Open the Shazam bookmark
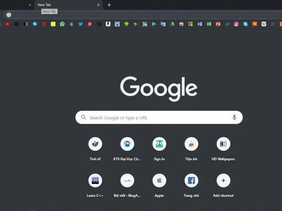This screenshot has width=282, height=211. pyautogui.click(x=35, y=24)
